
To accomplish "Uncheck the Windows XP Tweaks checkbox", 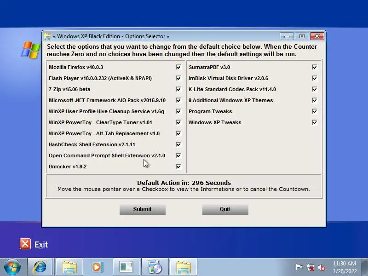I will pyautogui.click(x=315, y=122).
